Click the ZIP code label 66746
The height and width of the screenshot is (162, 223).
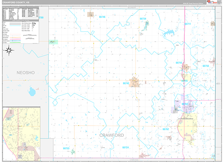[x=102, y=17]
